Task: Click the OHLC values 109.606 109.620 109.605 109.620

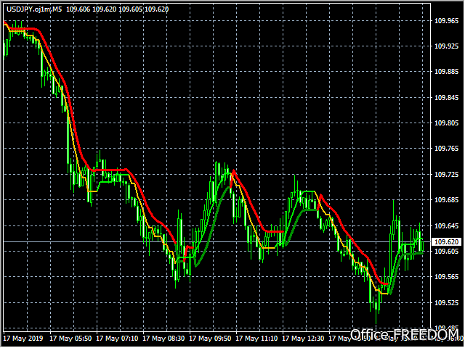Action: click(x=118, y=9)
